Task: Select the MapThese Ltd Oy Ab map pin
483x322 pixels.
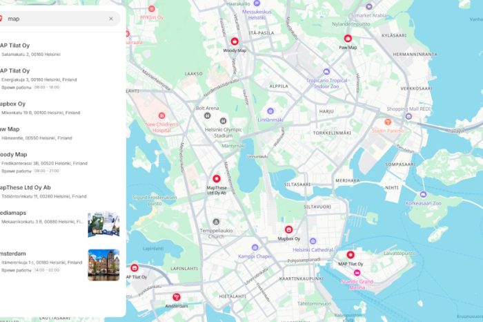Action: [217, 178]
